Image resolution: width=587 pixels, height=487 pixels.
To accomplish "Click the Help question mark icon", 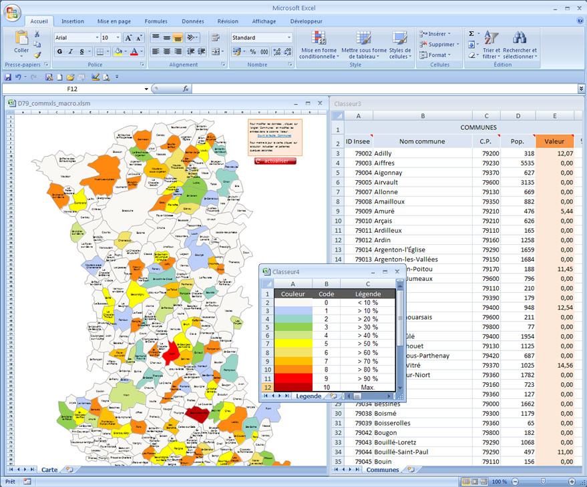I will [x=580, y=21].
